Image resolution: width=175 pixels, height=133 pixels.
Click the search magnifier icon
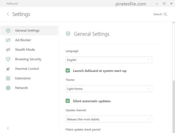[165, 14]
